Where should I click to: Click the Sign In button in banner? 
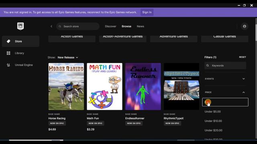[147, 12]
